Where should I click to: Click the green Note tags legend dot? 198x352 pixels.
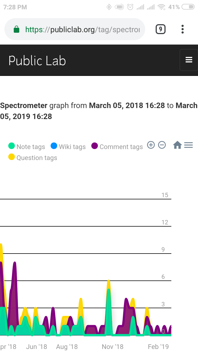point(12,146)
